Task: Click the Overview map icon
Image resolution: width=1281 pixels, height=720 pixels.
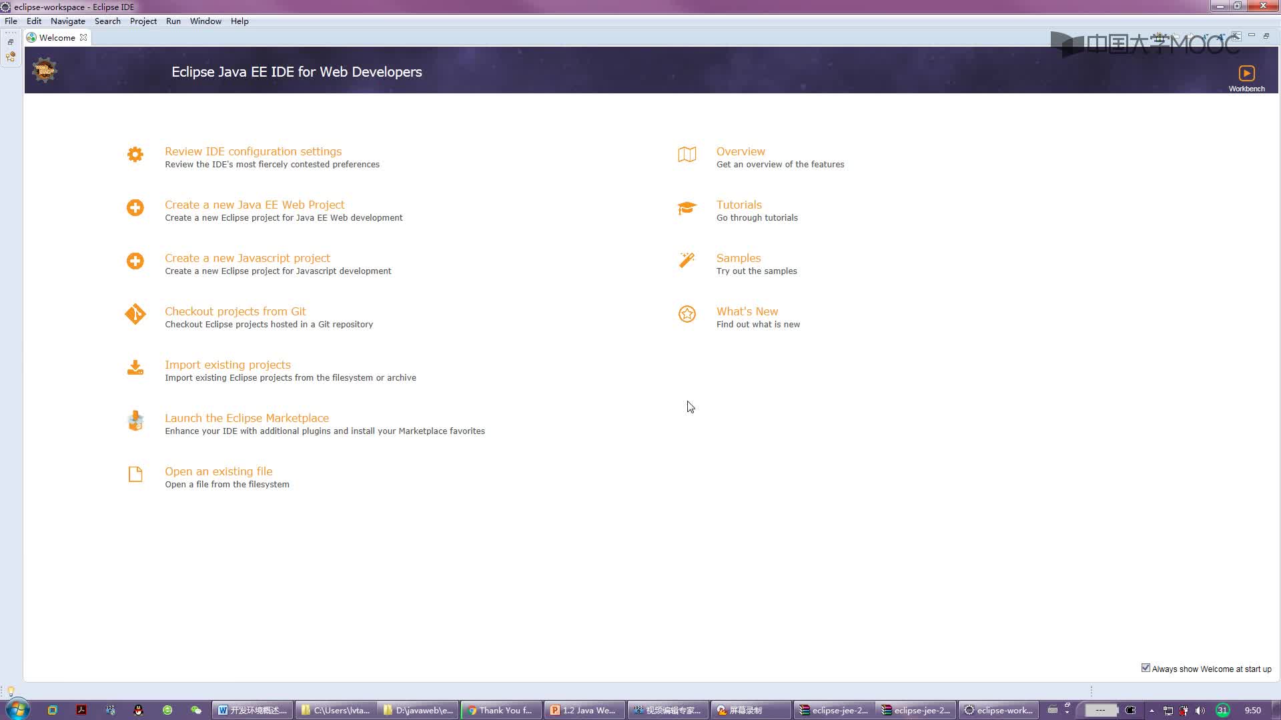Action: pos(687,155)
